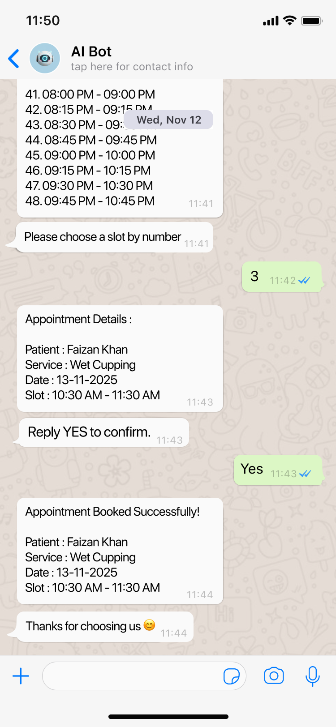Open the sticker picker in the message field
The image size is (336, 727).
[x=233, y=676]
